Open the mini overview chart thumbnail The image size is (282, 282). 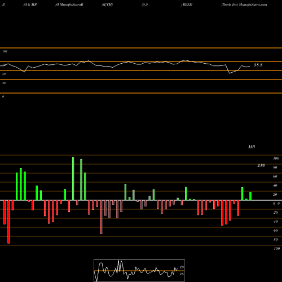coord(139,270)
